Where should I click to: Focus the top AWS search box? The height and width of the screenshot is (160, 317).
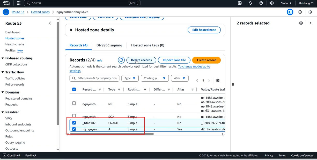tap(83, 3)
